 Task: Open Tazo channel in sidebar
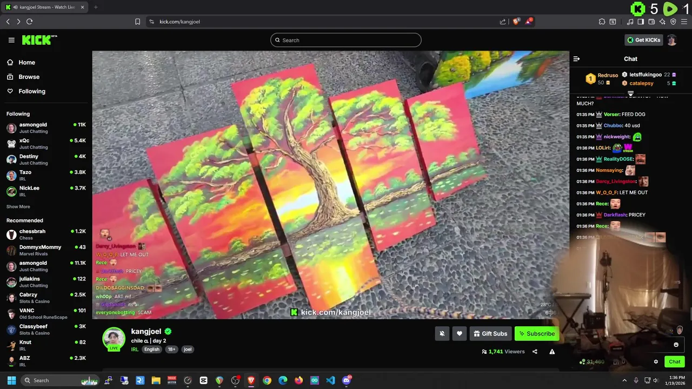tap(46, 175)
